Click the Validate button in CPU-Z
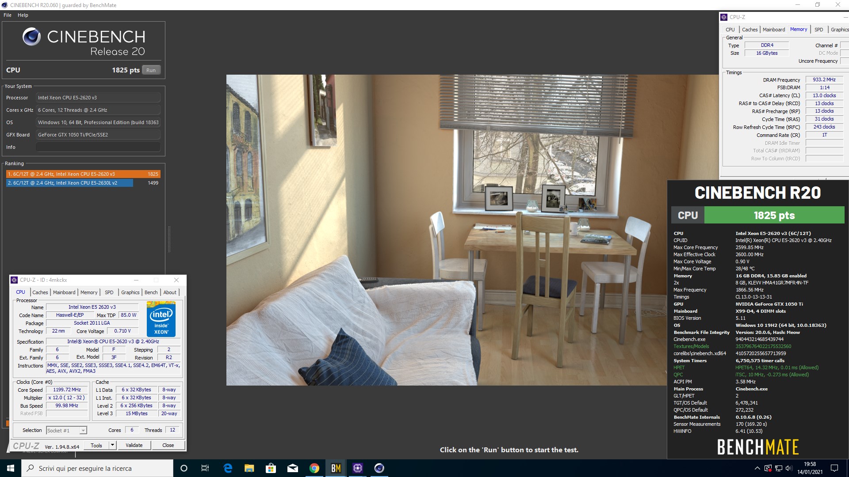 tap(134, 446)
